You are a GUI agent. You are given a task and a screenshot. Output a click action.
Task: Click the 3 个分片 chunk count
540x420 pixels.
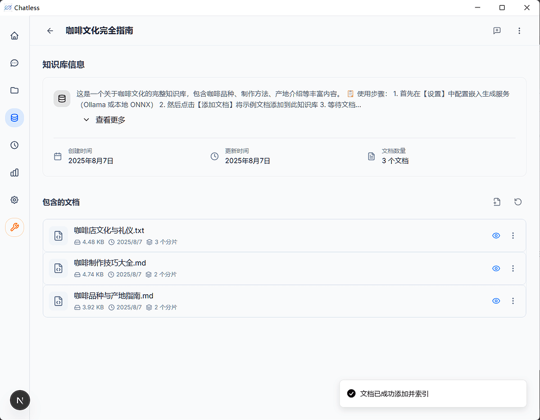(x=166, y=242)
